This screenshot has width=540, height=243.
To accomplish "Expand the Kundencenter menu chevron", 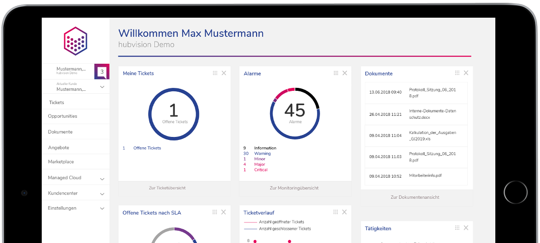I will pos(102,194).
